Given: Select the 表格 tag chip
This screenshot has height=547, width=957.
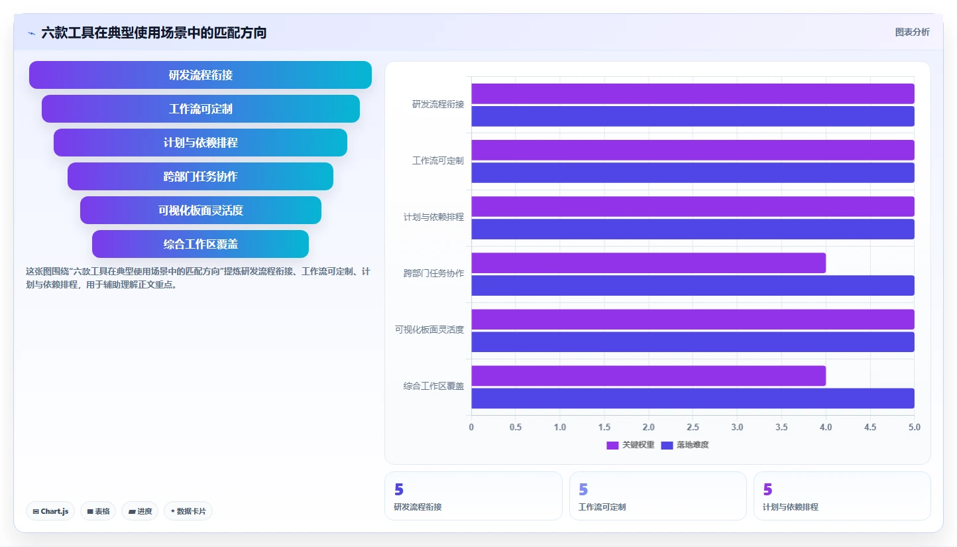Looking at the screenshot, I should (x=98, y=511).
